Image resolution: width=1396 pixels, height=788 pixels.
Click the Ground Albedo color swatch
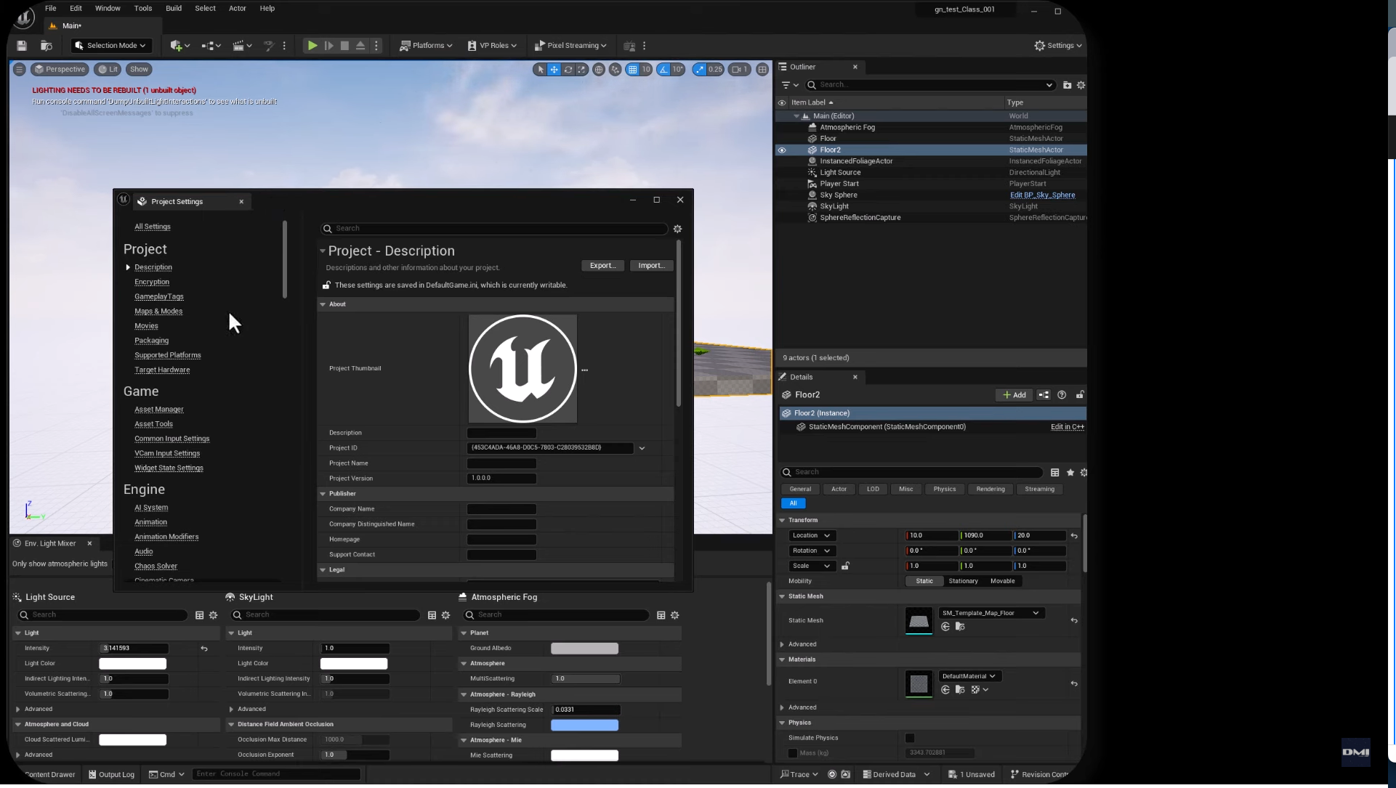(584, 649)
